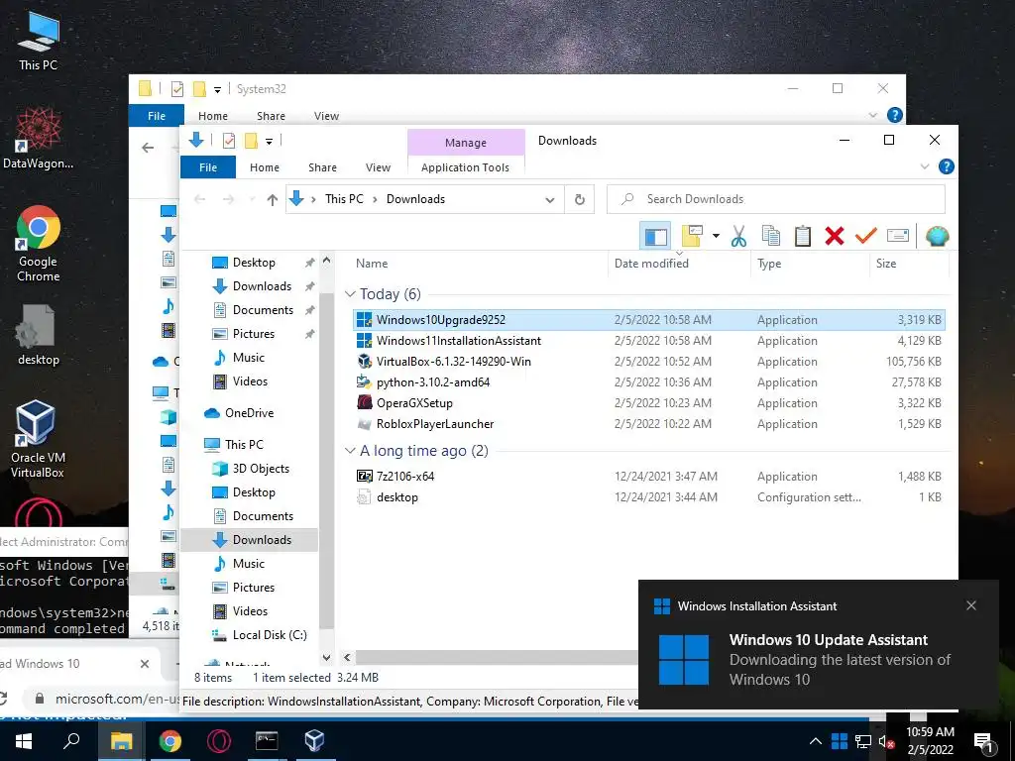Click the Help question mark in Downloads window
The width and height of the screenshot is (1015, 761).
coord(946,166)
